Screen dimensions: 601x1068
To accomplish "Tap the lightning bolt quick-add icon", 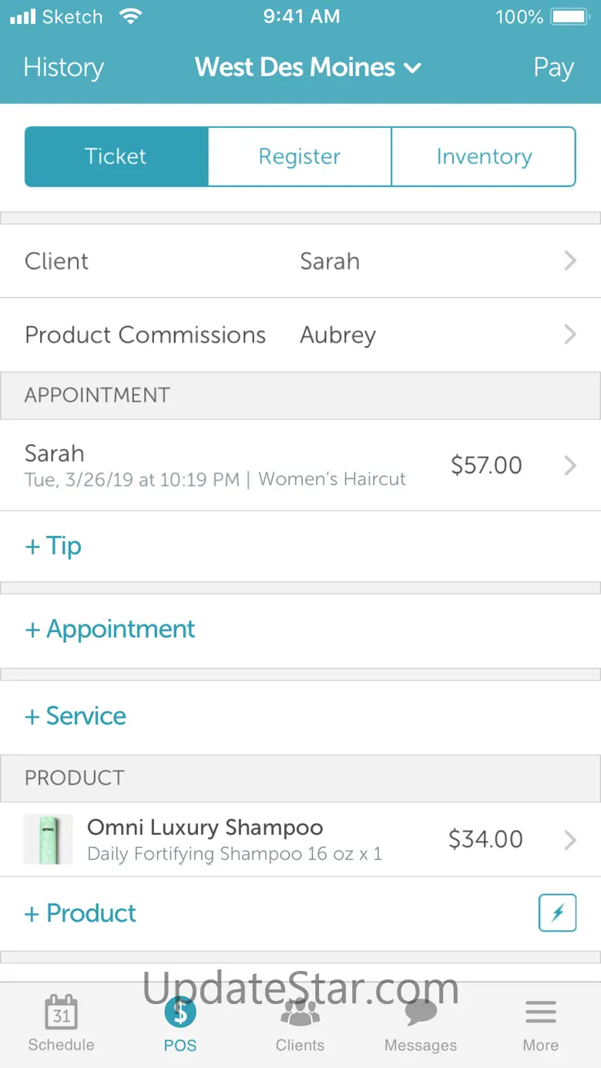I will point(557,913).
